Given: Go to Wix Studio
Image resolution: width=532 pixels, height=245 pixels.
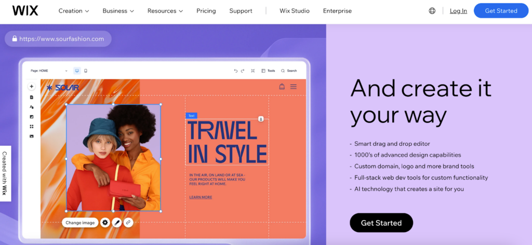Looking at the screenshot, I should [295, 11].
